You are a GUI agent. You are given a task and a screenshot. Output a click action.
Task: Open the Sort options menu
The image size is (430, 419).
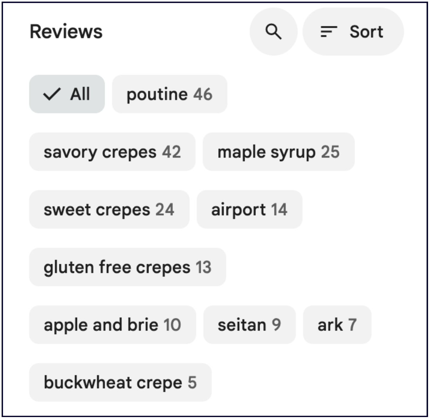pyautogui.click(x=353, y=32)
